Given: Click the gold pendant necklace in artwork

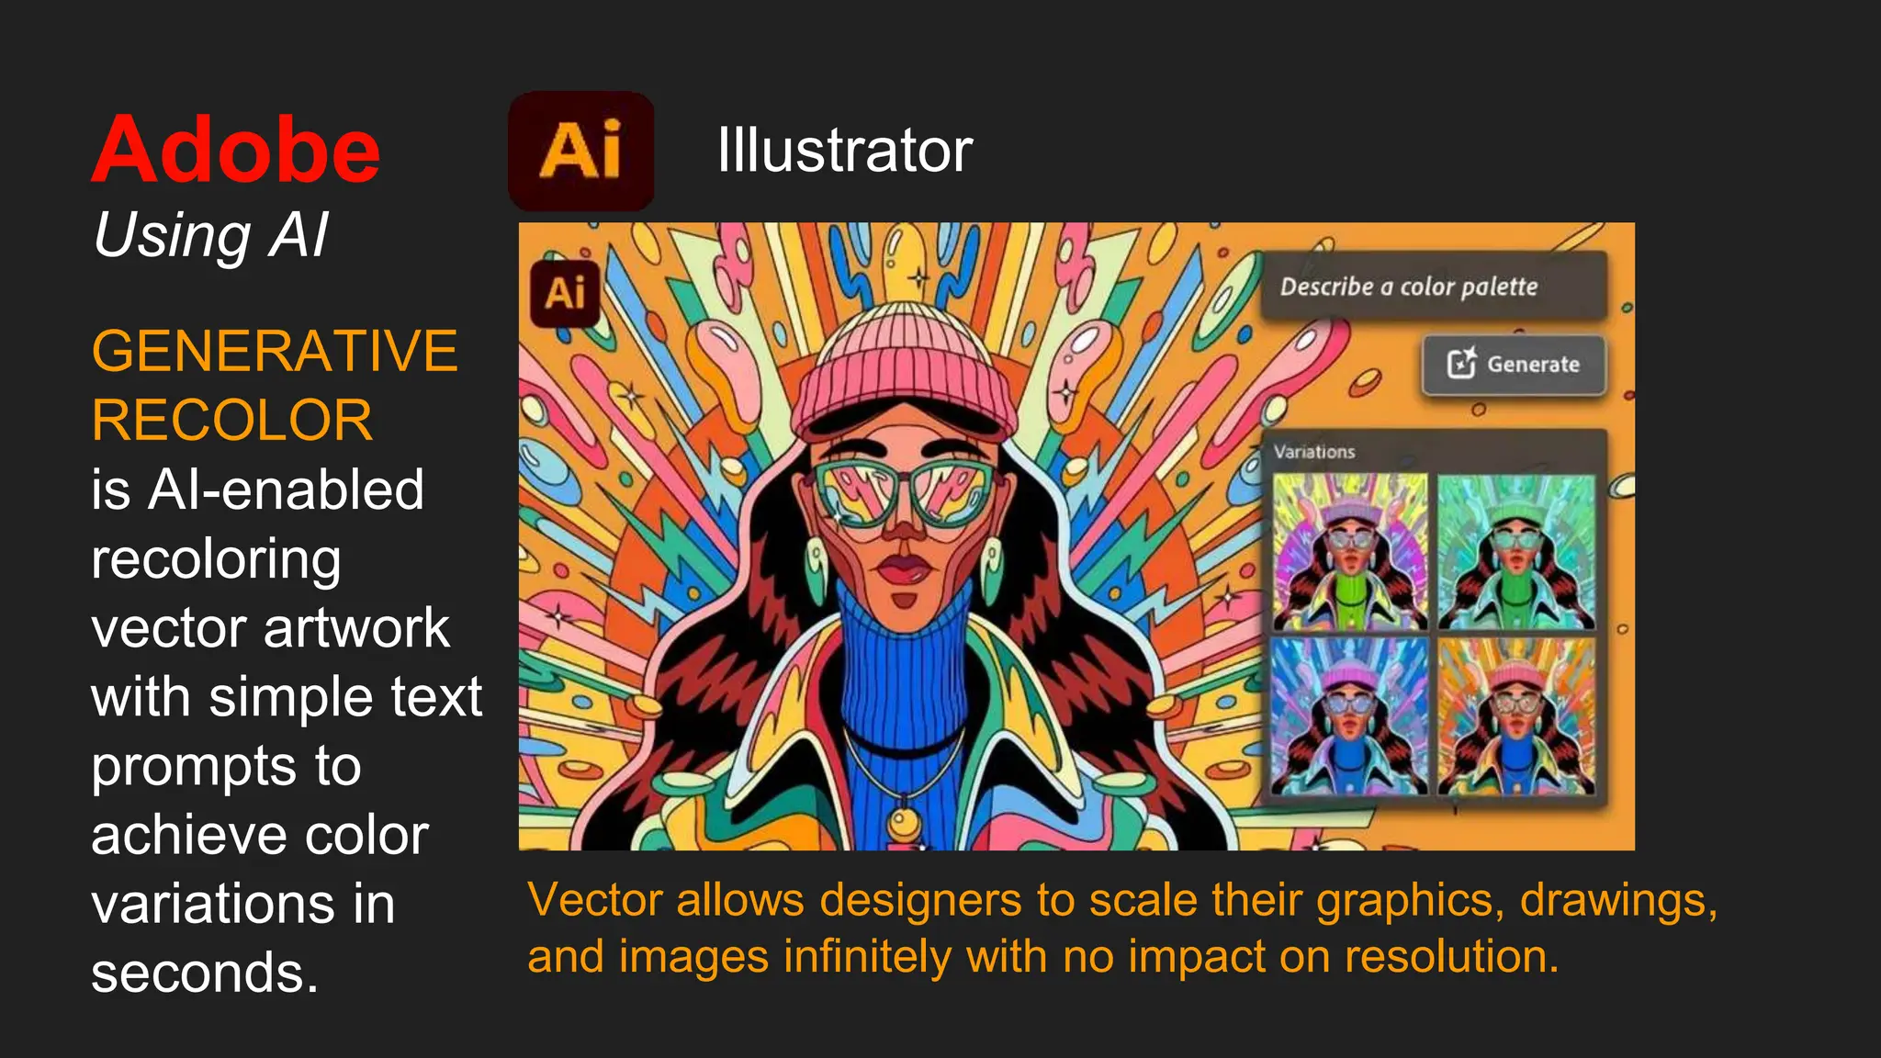Looking at the screenshot, I should 905,820.
